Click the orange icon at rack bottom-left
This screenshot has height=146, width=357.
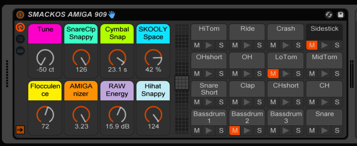(20, 130)
